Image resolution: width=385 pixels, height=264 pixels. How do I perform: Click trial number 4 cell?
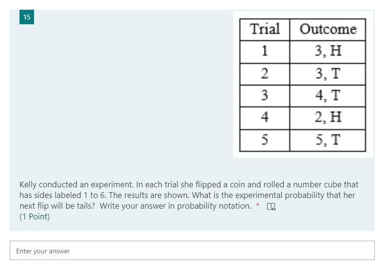[265, 117]
